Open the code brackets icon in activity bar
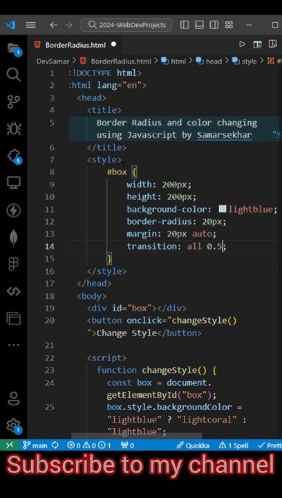This screenshot has height=498, width=282. coord(14,292)
